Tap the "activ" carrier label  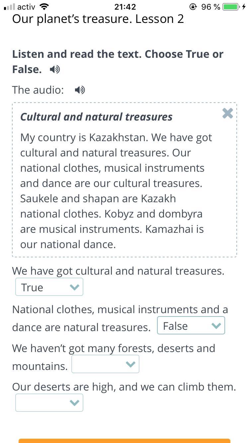click(x=26, y=7)
